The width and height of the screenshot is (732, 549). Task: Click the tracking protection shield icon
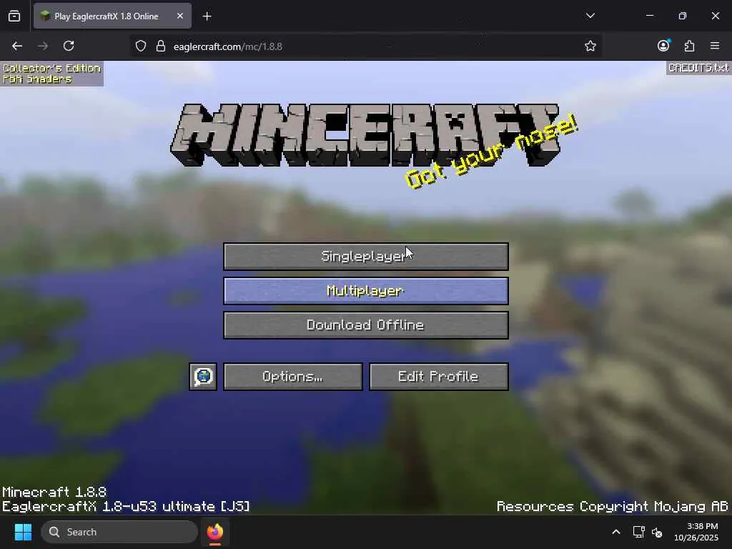point(141,46)
